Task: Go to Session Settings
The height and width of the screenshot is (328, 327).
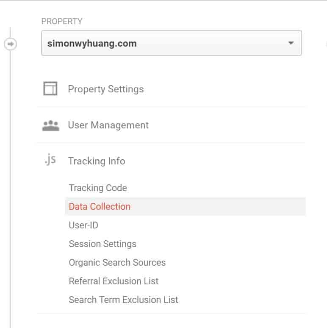Action: coord(103,244)
